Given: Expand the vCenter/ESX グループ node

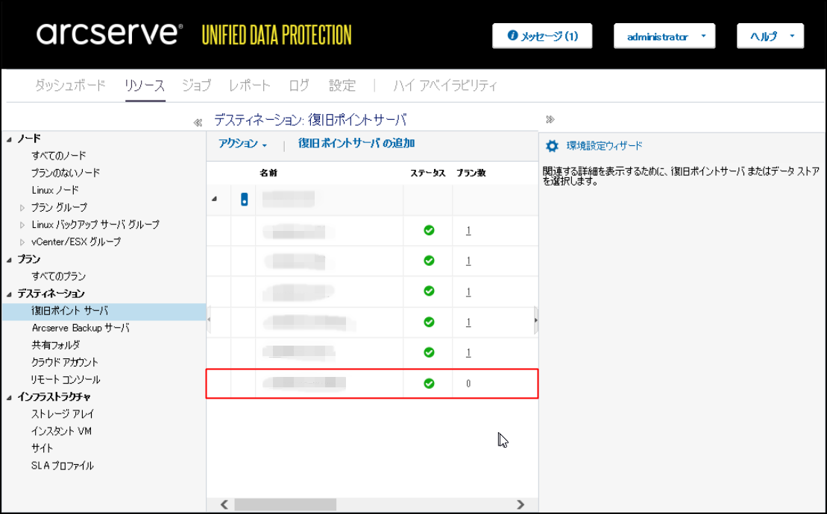Looking at the screenshot, I should (22, 242).
